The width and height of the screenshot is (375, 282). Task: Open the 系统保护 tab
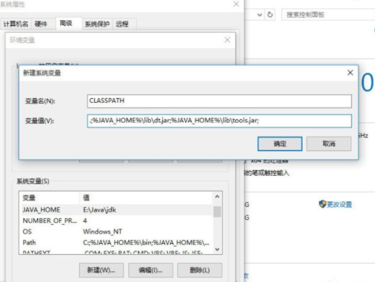(x=97, y=24)
